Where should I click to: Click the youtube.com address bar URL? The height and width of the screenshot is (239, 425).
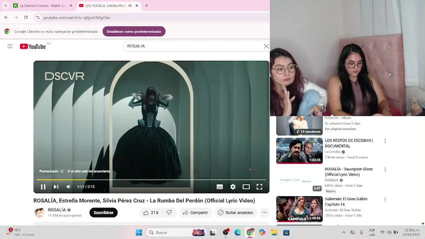coord(77,18)
